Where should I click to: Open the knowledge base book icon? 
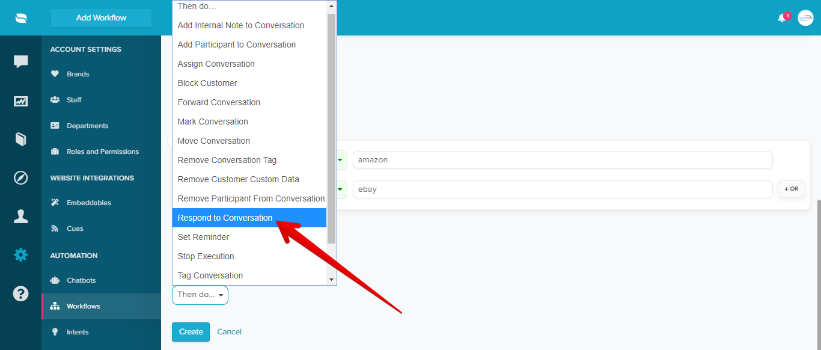(x=21, y=139)
